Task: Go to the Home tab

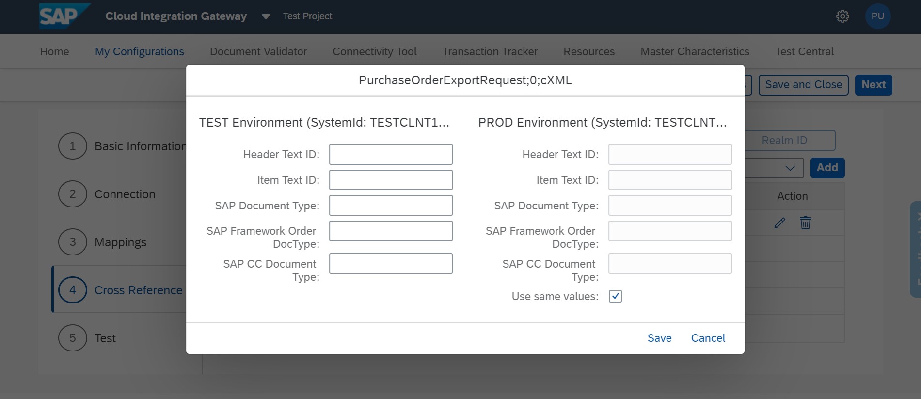Action: (x=54, y=51)
